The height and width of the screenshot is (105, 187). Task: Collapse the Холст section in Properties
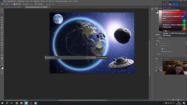pyautogui.click(x=155, y=41)
